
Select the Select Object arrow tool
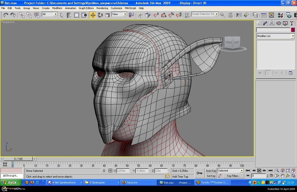pos(62,15)
